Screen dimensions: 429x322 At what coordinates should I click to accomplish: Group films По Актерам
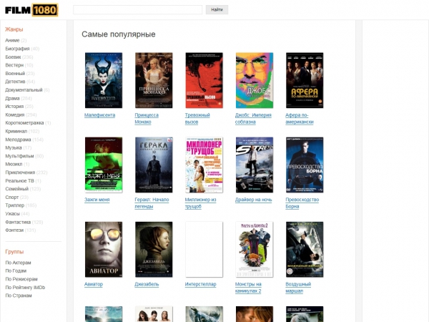click(x=18, y=263)
